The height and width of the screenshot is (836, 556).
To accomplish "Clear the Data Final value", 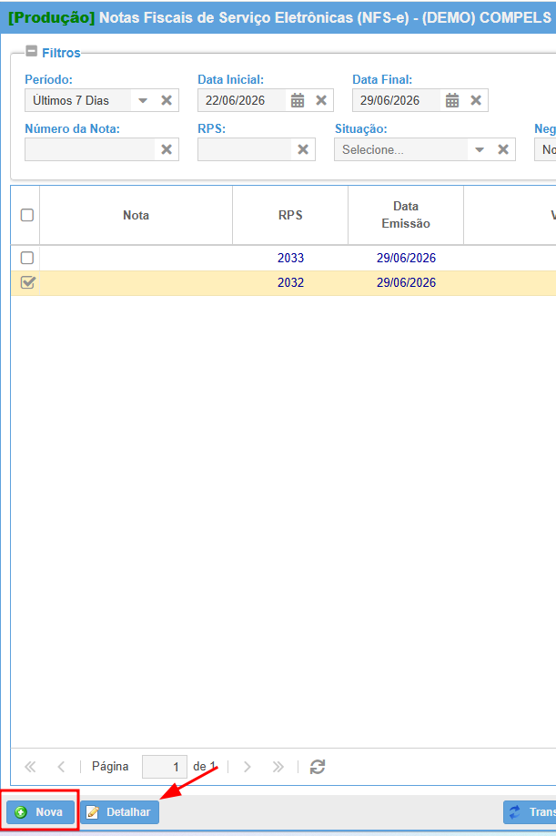I will tap(476, 100).
